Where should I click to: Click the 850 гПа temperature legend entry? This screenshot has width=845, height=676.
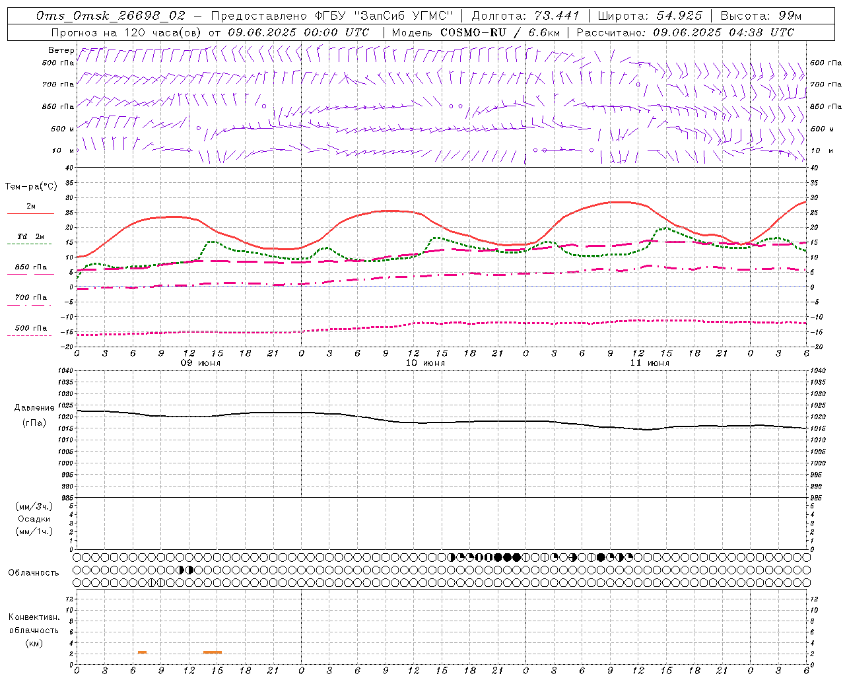pyautogui.click(x=31, y=267)
